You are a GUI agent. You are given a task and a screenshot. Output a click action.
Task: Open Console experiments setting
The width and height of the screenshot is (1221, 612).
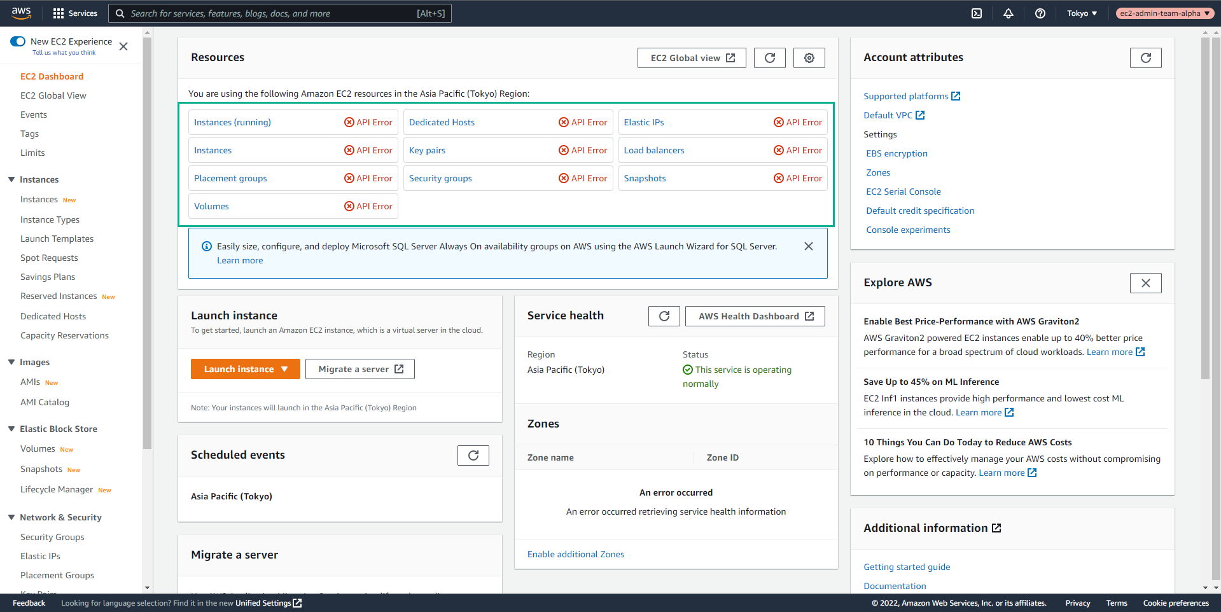908,230
